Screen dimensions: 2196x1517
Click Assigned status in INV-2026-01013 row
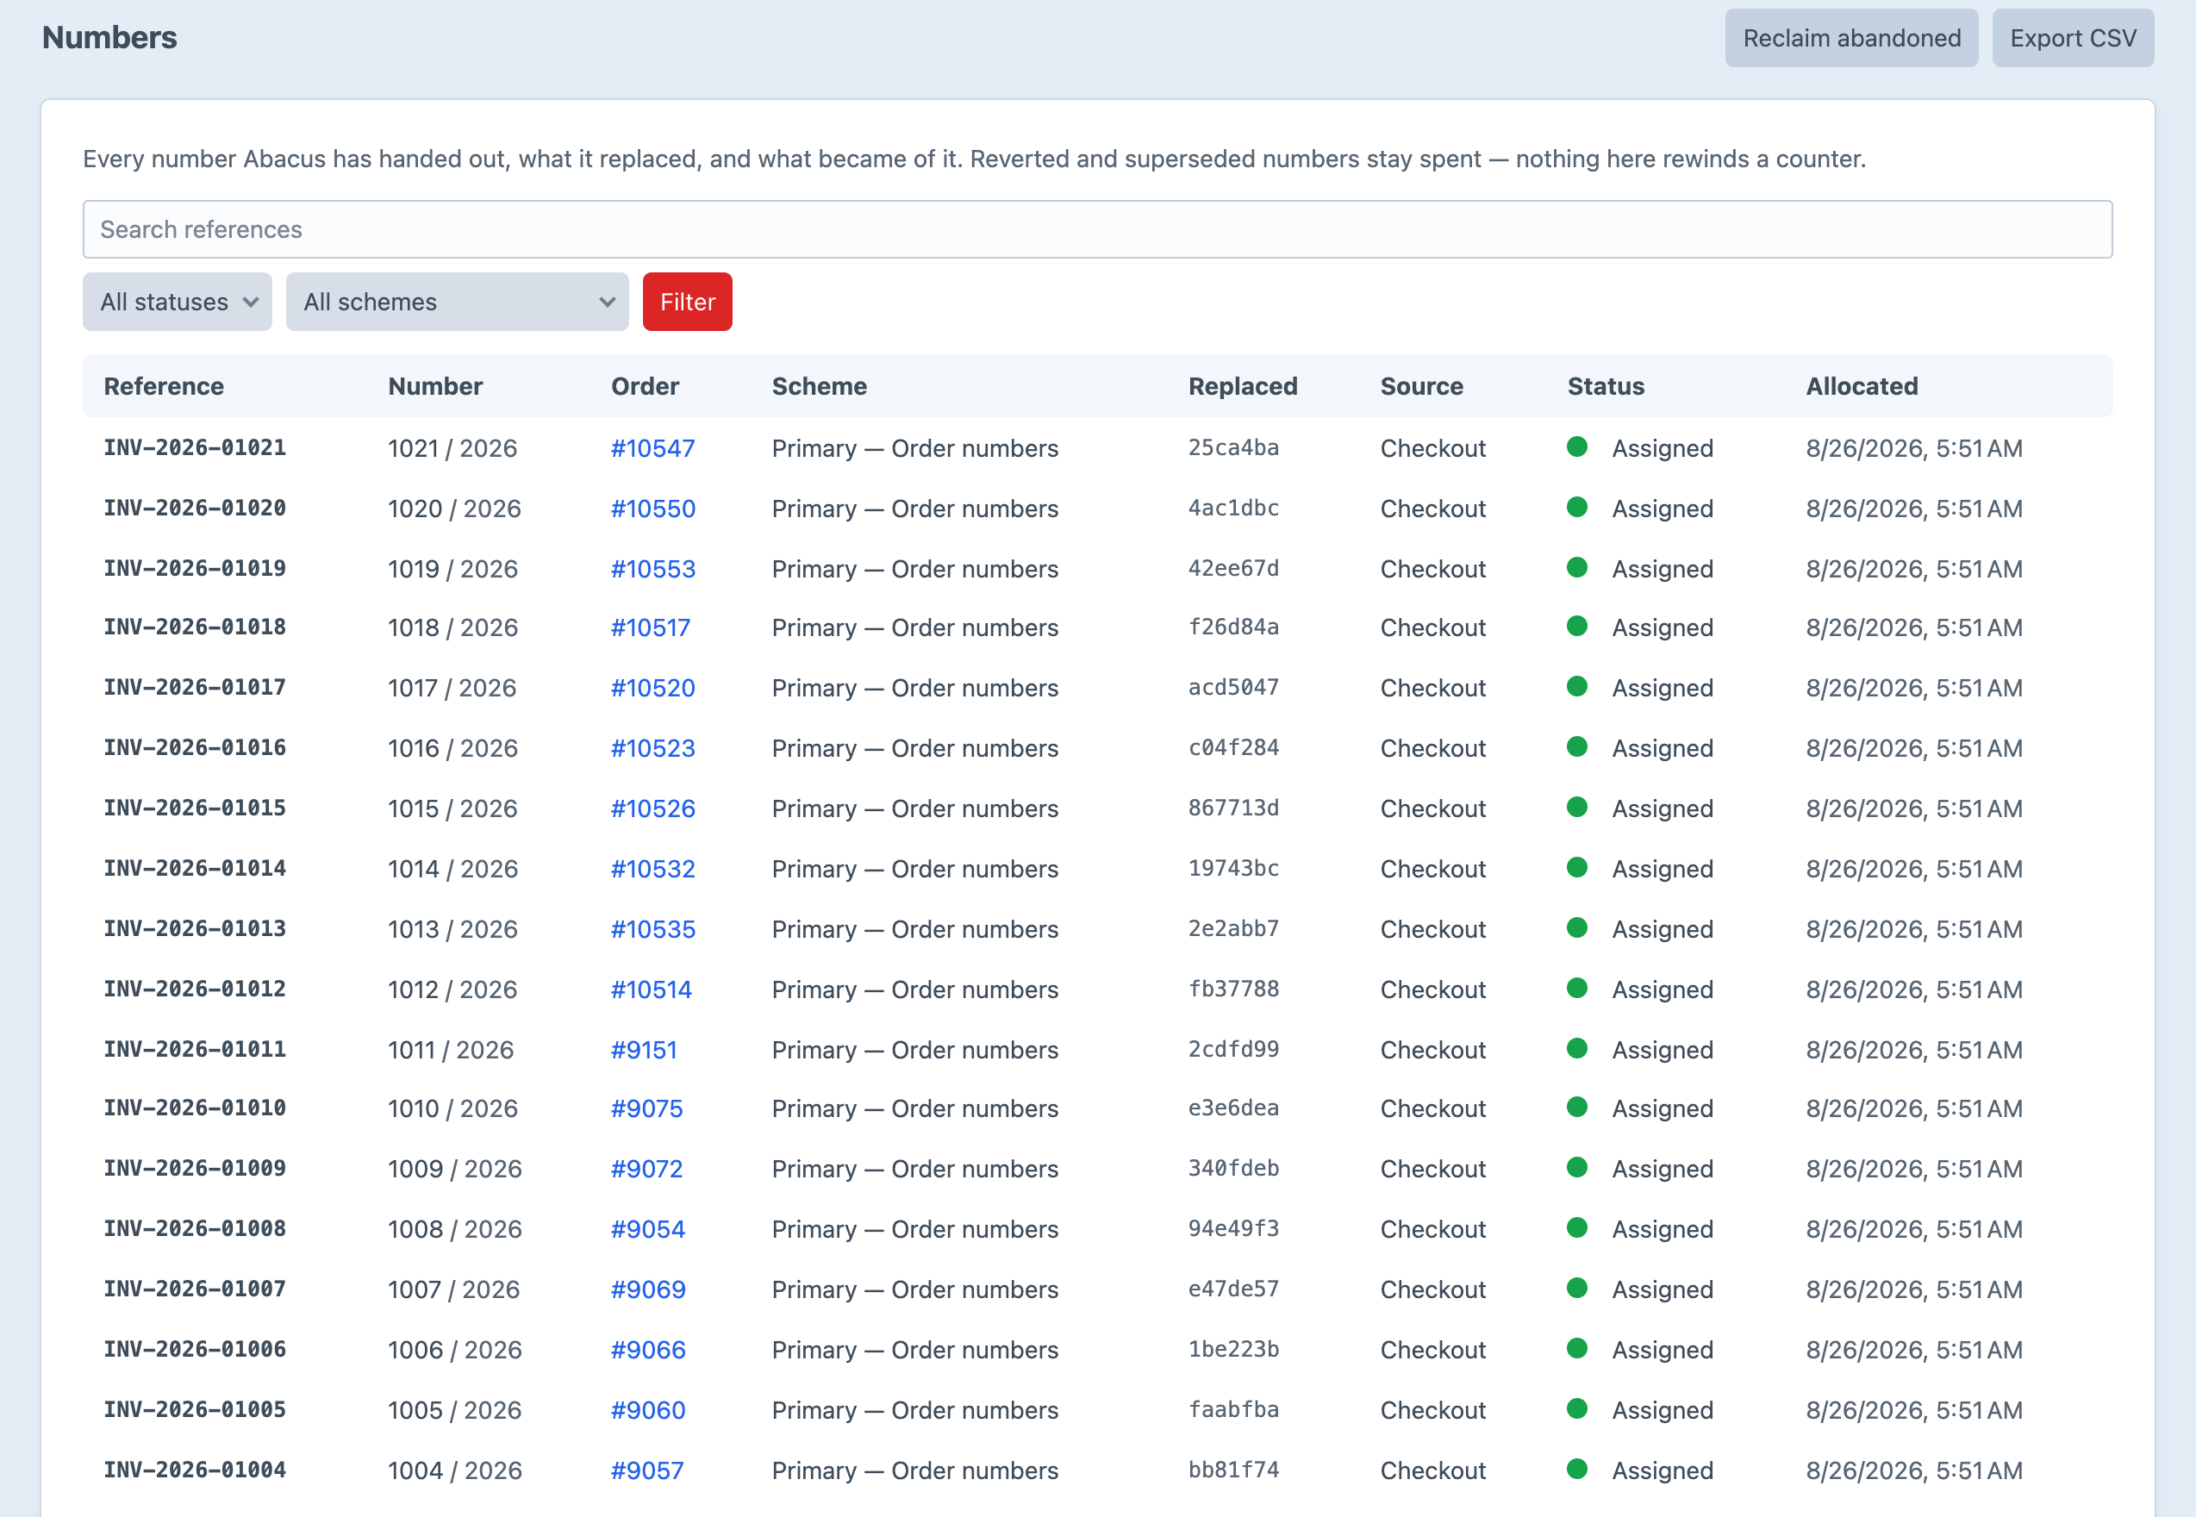coord(1663,929)
